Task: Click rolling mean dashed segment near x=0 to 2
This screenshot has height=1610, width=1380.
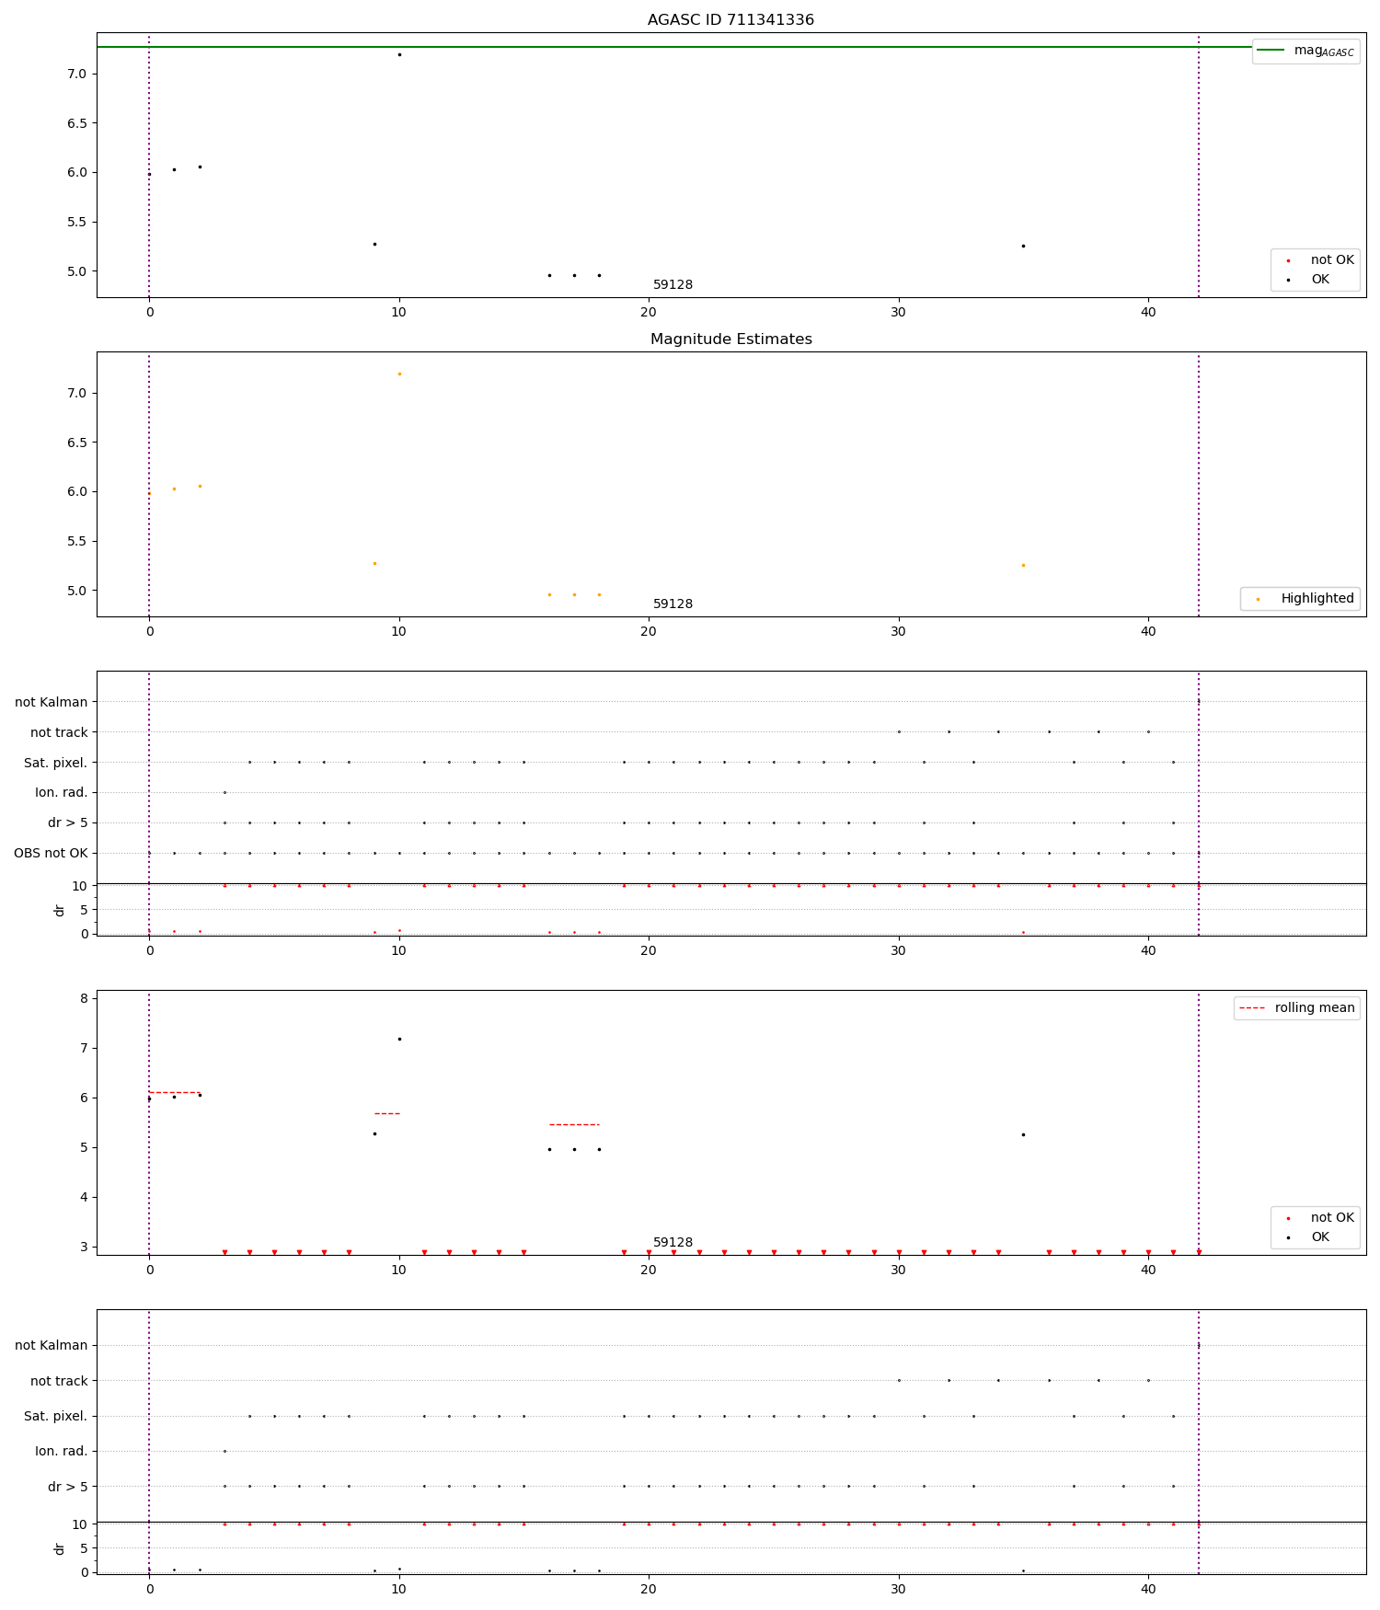Action: click(x=175, y=1093)
